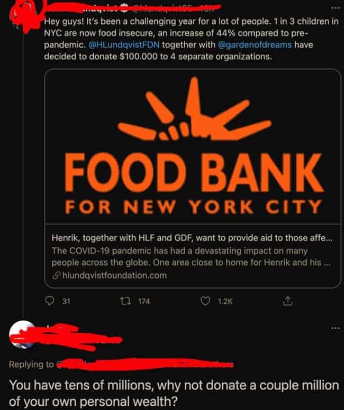
Task: Select the reply text about donating personal wealth
Action: click(x=174, y=393)
